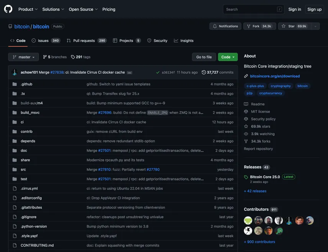Open the .python-version file name

point(34,226)
